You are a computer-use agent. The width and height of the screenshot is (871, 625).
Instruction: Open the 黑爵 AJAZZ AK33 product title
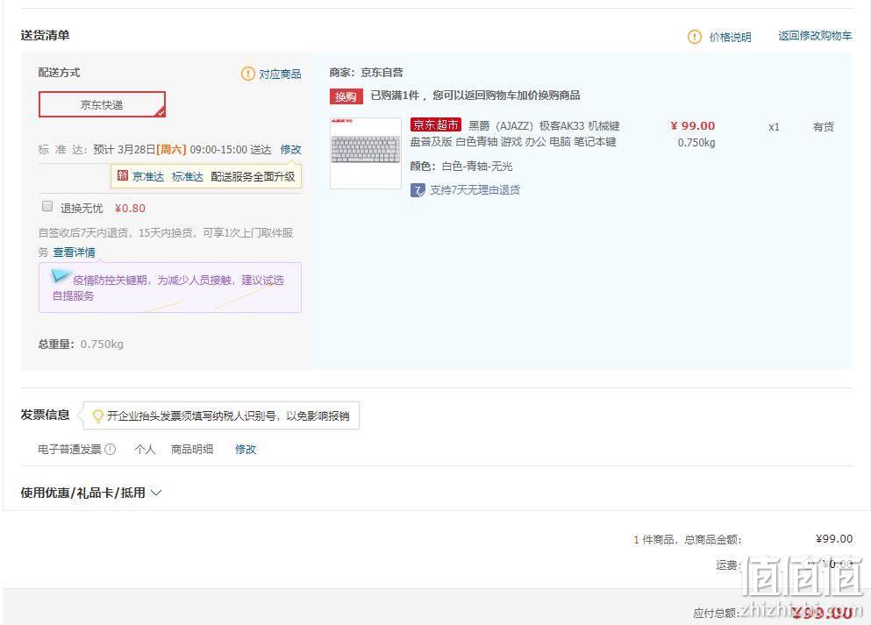tap(514, 134)
